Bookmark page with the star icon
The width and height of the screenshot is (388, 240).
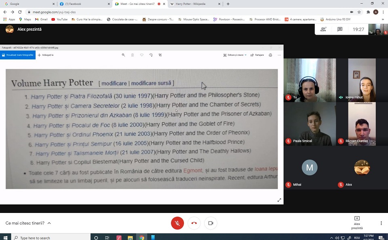click(x=359, y=12)
